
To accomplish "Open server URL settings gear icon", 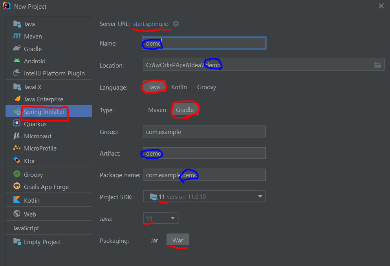I will [x=176, y=24].
